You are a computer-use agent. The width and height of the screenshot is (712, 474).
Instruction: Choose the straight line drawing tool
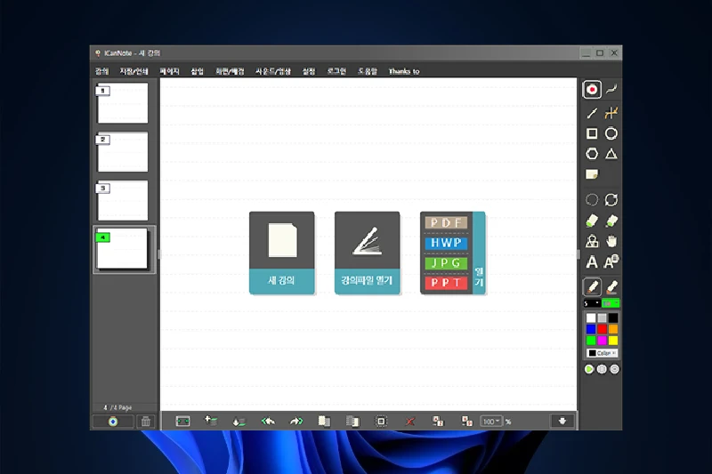click(x=592, y=113)
